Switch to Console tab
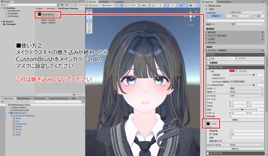Screen dimensions: 268x156 point(40,99)
